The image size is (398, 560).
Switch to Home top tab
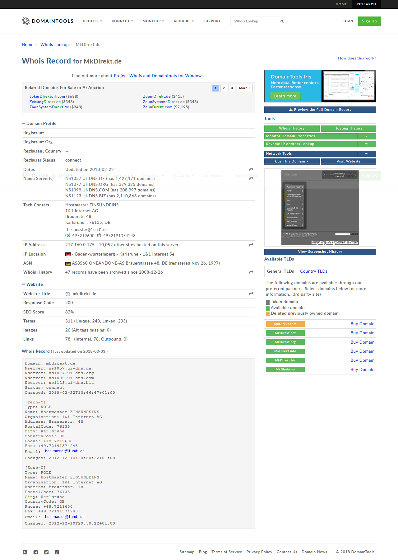click(341, 4)
